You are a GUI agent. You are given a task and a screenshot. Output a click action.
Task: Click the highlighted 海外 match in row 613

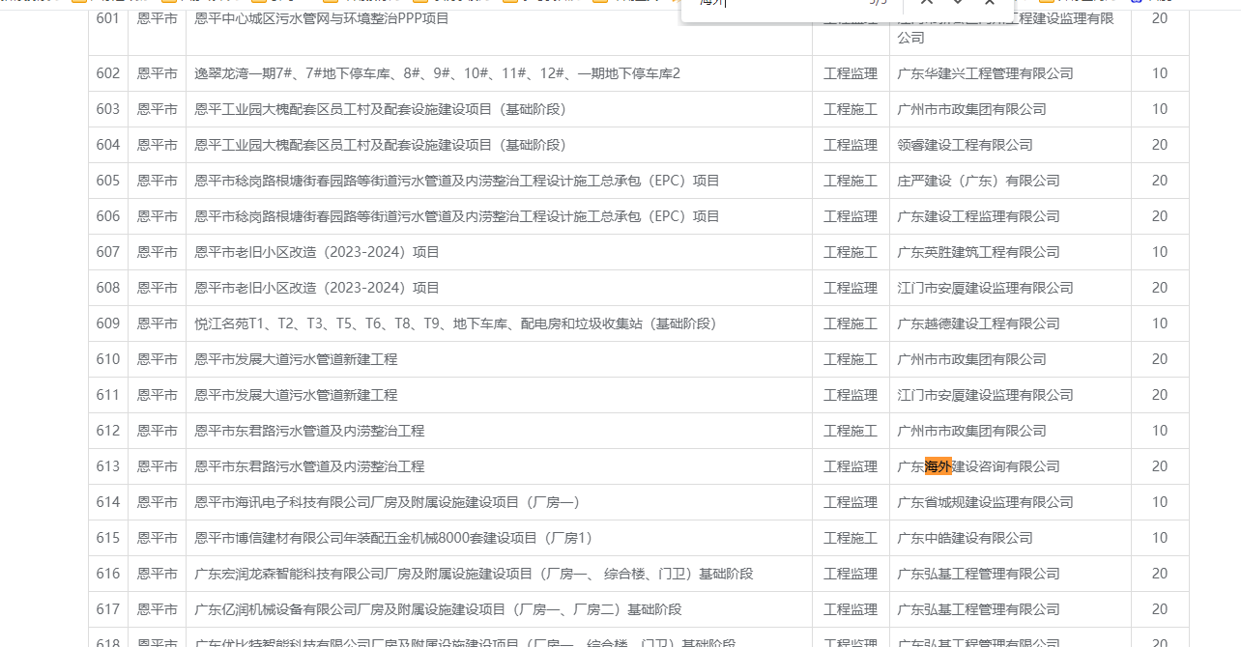click(x=938, y=466)
